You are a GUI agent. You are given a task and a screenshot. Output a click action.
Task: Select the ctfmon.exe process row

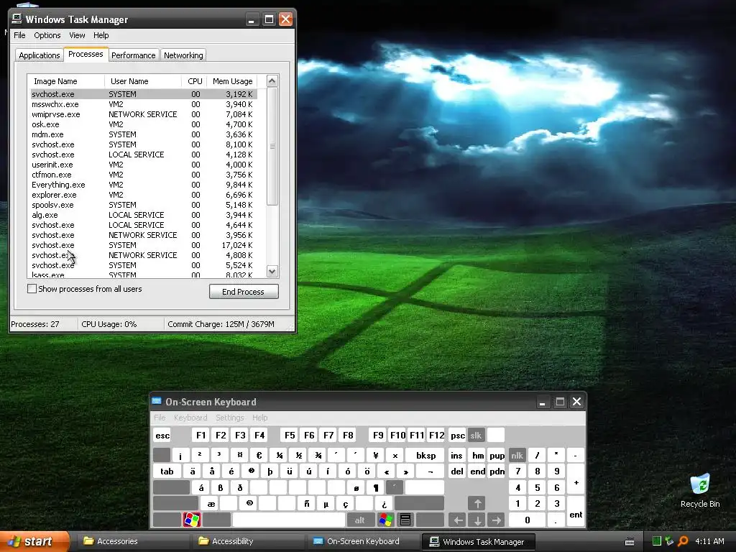click(144, 175)
